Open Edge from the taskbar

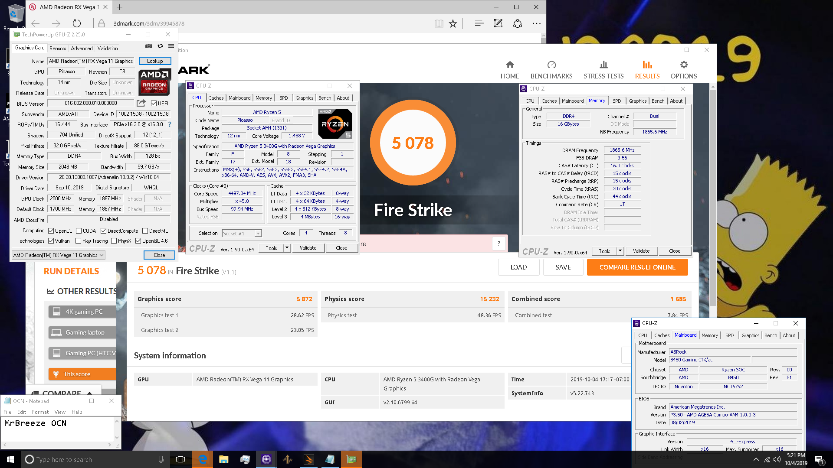click(x=203, y=459)
